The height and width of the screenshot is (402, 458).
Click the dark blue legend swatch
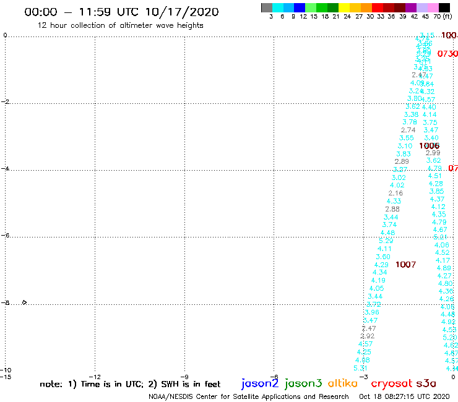300,7
